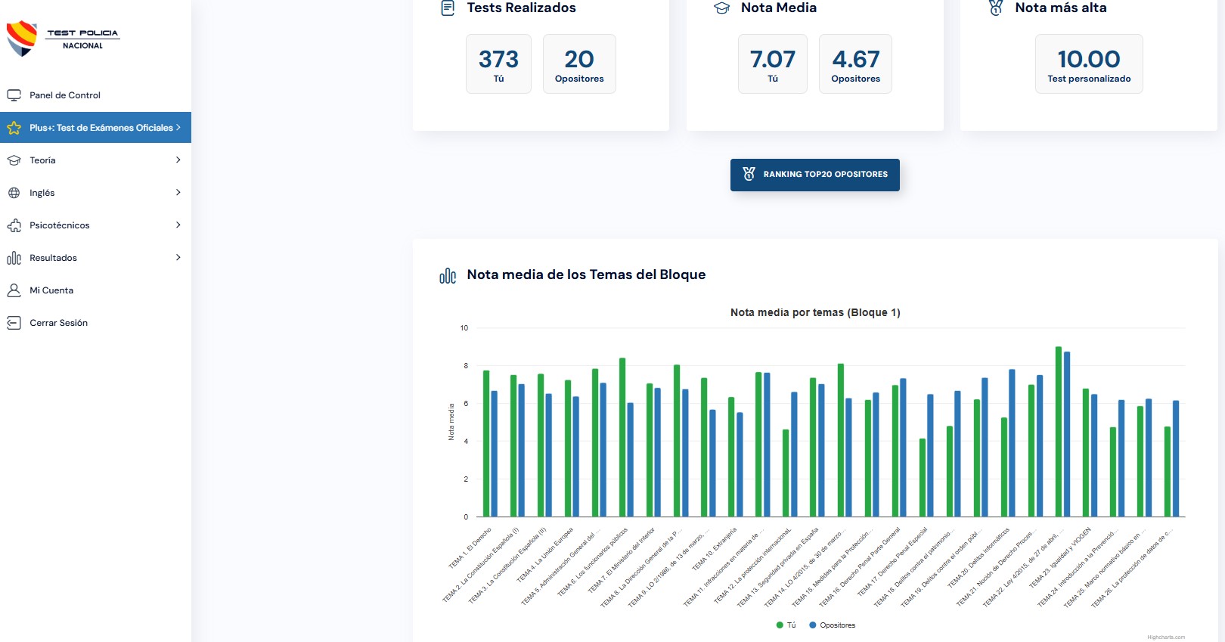Click the Panel de Control monitor icon
The height and width of the screenshot is (642, 1225).
(14, 95)
